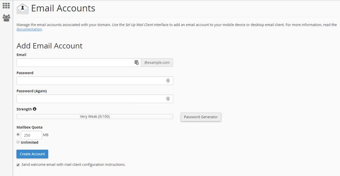Click the Create Account button
The image size is (340, 176).
[x=32, y=154]
